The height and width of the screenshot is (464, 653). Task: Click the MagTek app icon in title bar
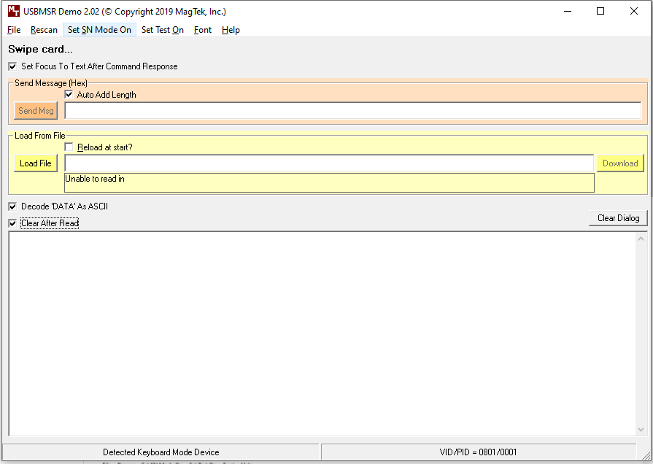tap(13, 11)
